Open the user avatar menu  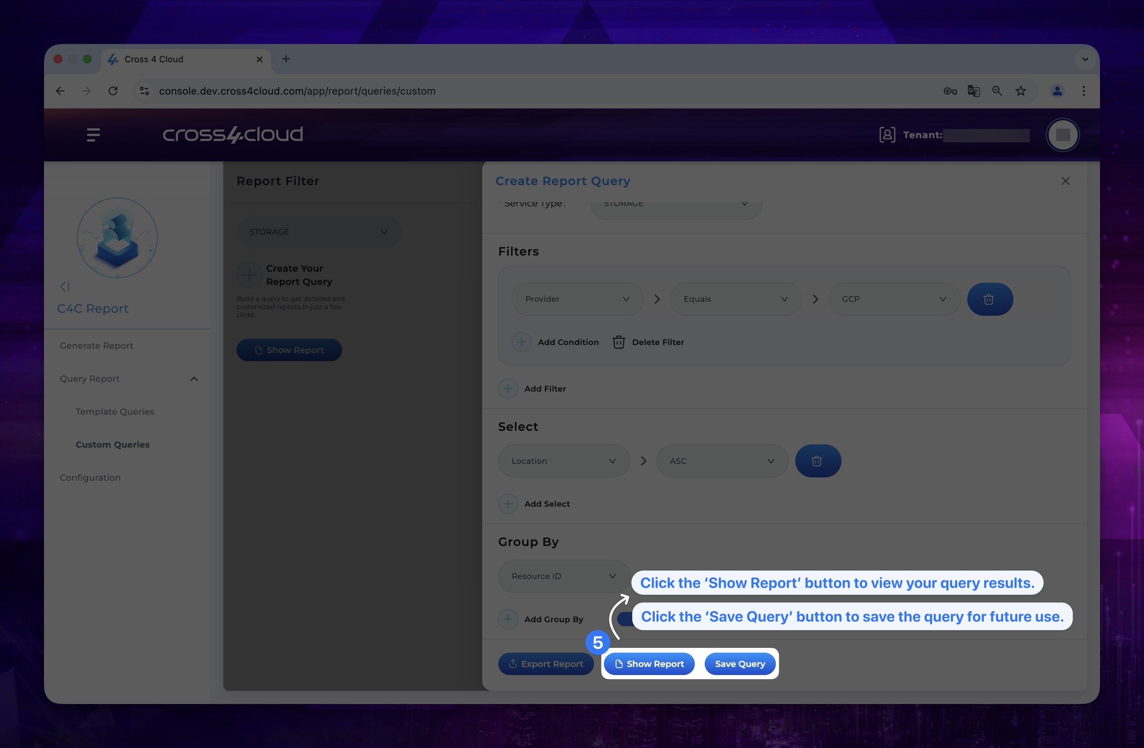pyautogui.click(x=1062, y=135)
